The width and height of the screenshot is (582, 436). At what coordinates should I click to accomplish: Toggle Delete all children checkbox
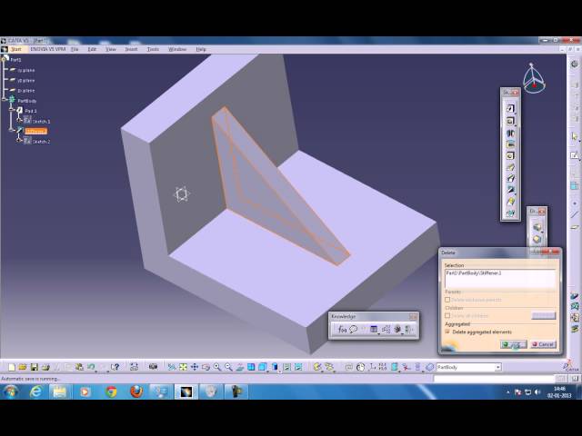[447, 315]
